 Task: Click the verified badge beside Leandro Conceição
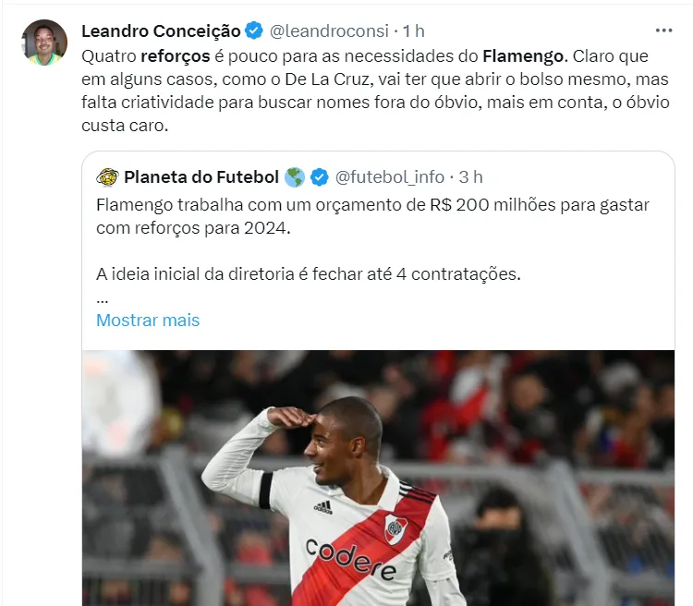(x=254, y=30)
